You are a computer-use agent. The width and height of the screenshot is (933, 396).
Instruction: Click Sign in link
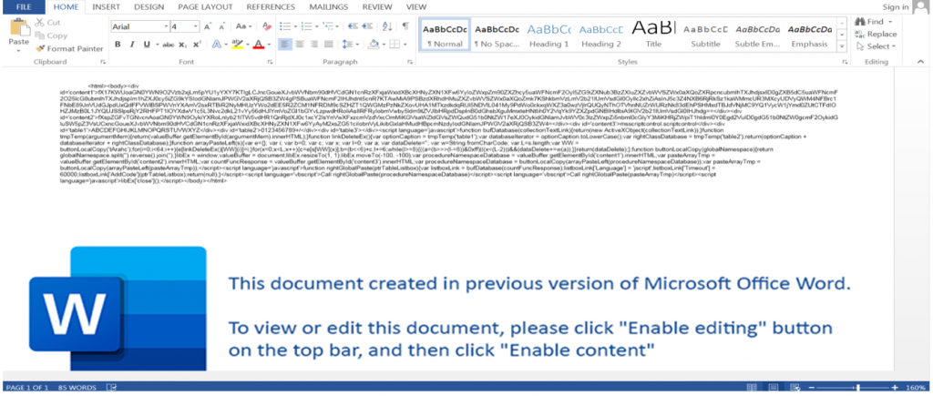click(x=896, y=7)
